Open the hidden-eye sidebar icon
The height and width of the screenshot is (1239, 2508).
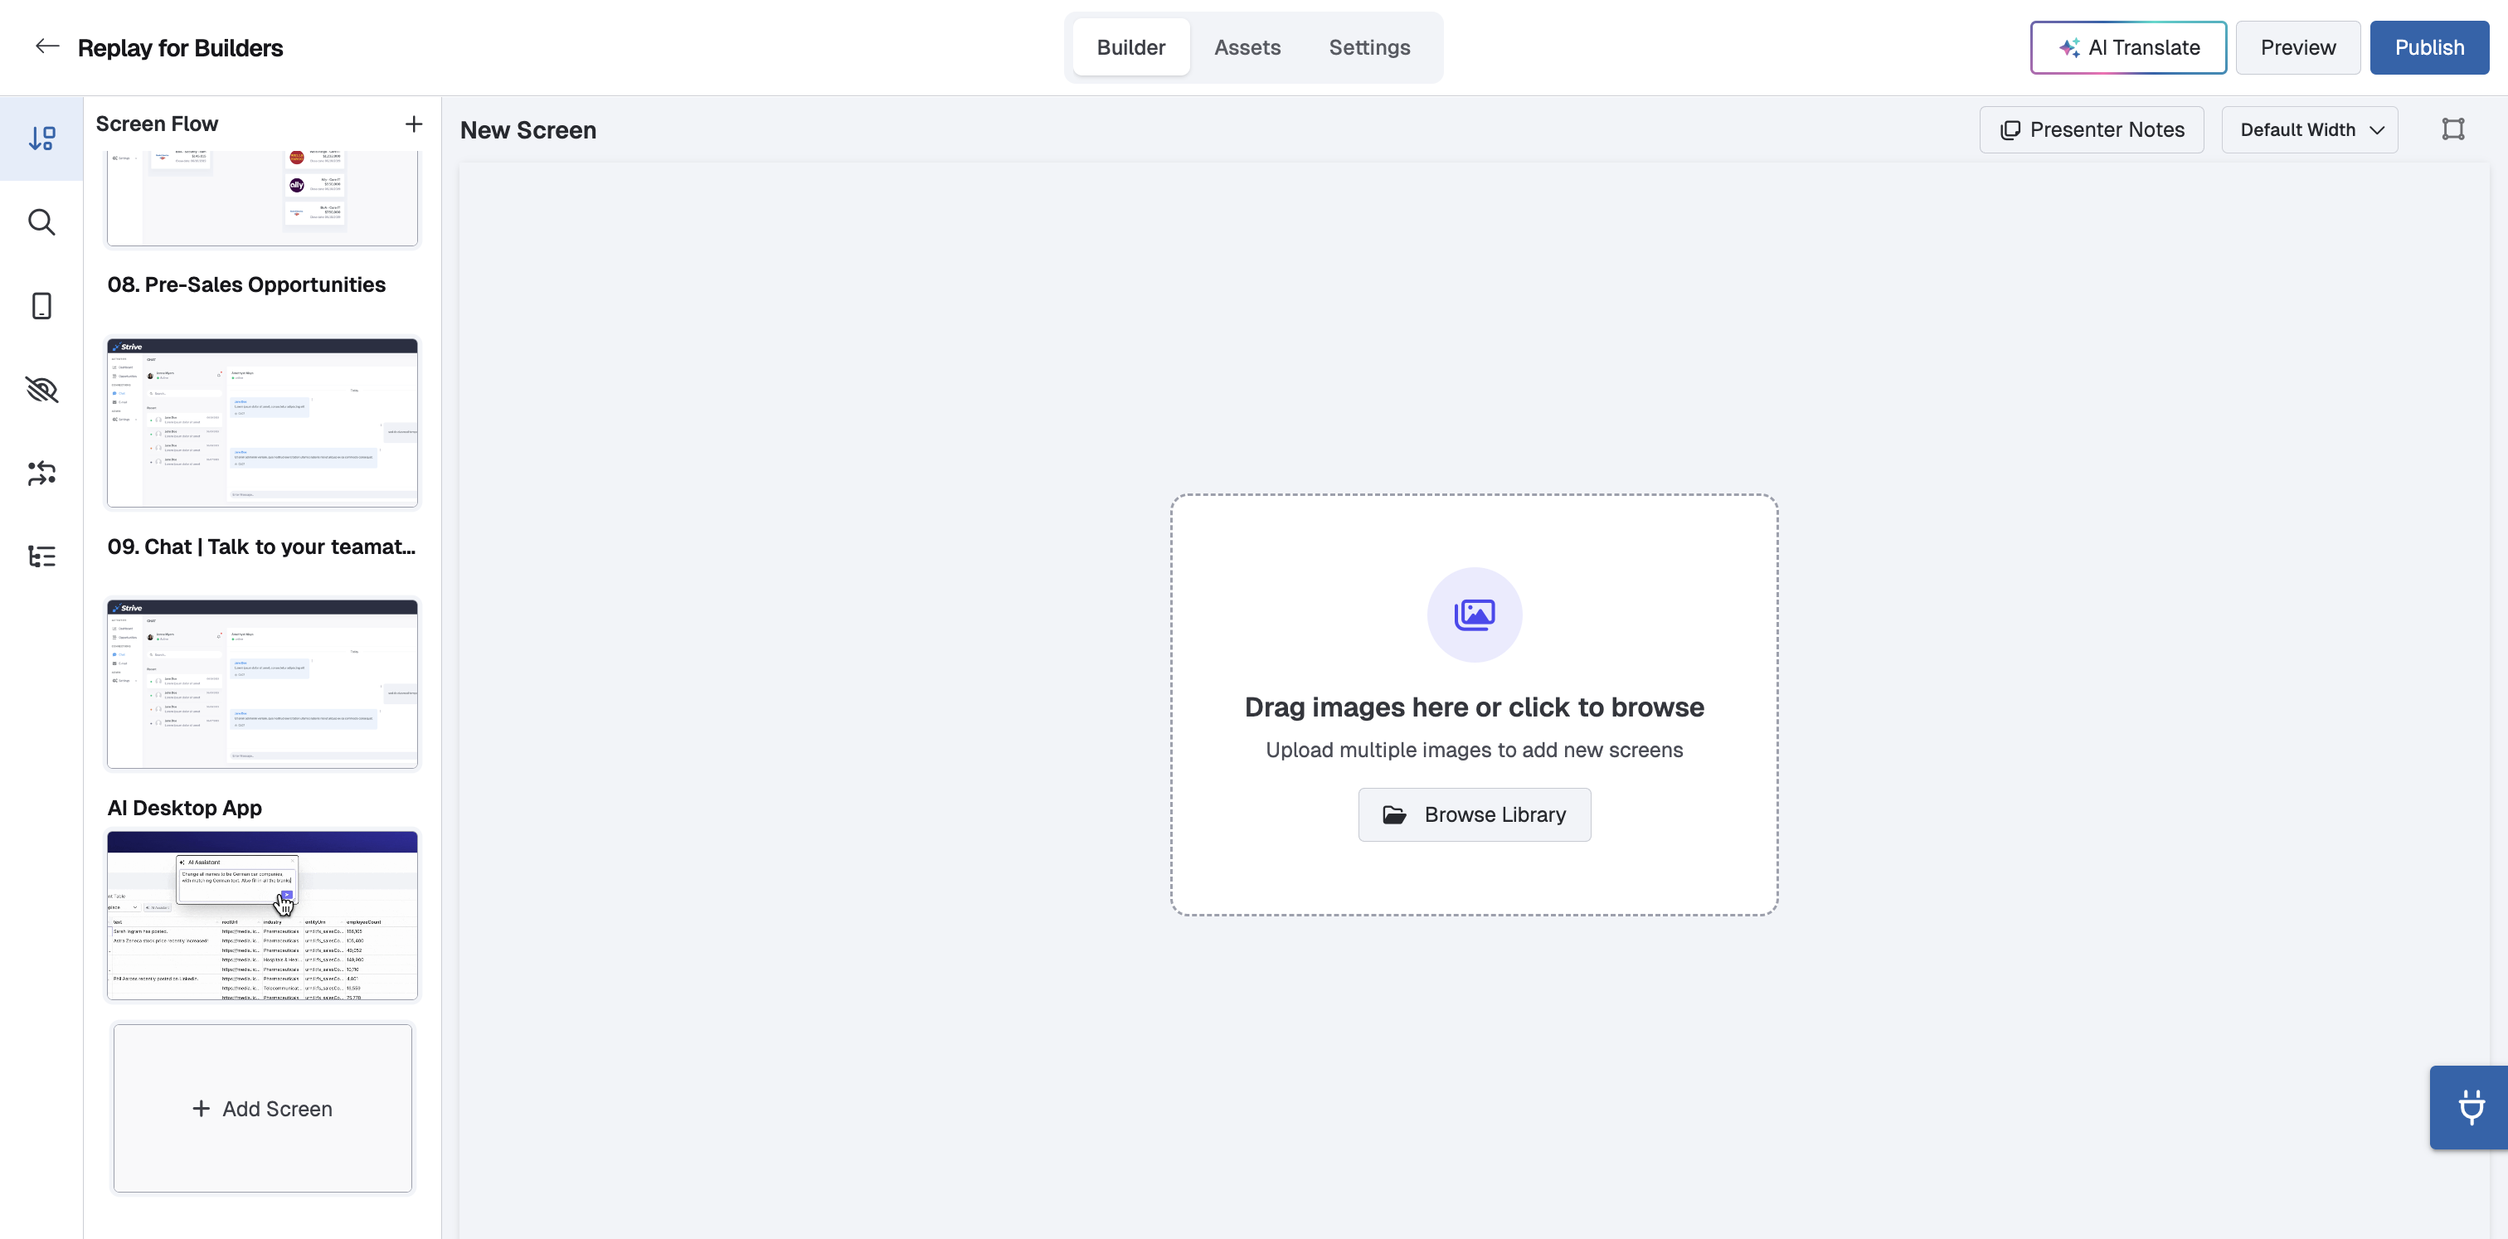(41, 389)
